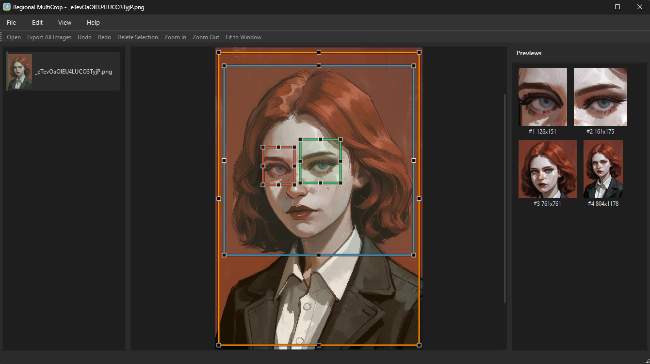This screenshot has height=364, width=650.
Task: Click Zoom In toolbar button
Action: pyautogui.click(x=175, y=37)
